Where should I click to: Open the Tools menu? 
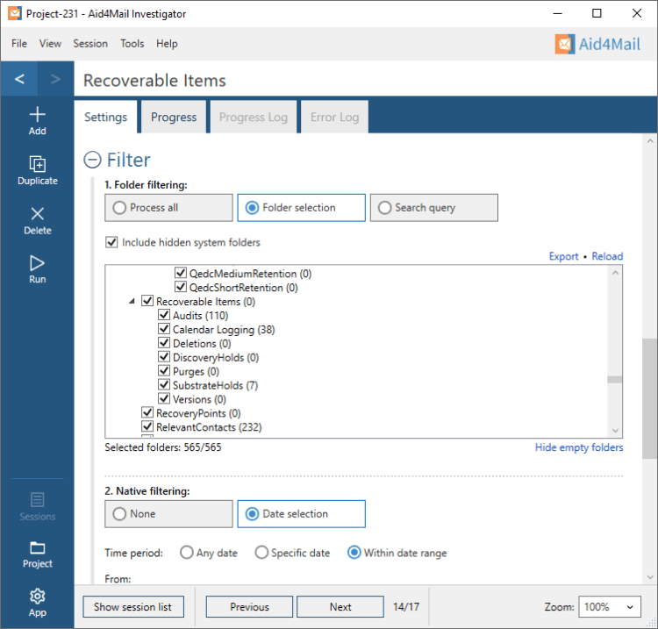[x=132, y=44]
